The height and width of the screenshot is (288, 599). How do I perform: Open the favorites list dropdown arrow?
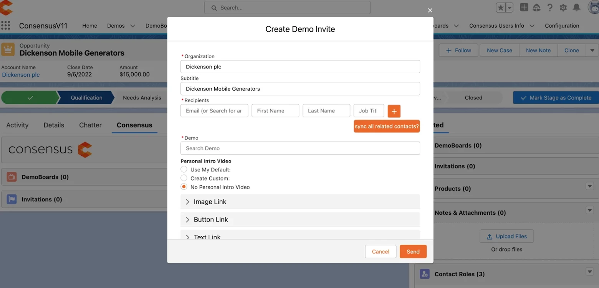coord(510,8)
